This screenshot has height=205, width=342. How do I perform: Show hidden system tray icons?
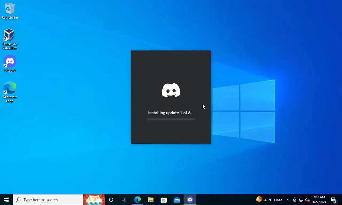tap(288, 200)
